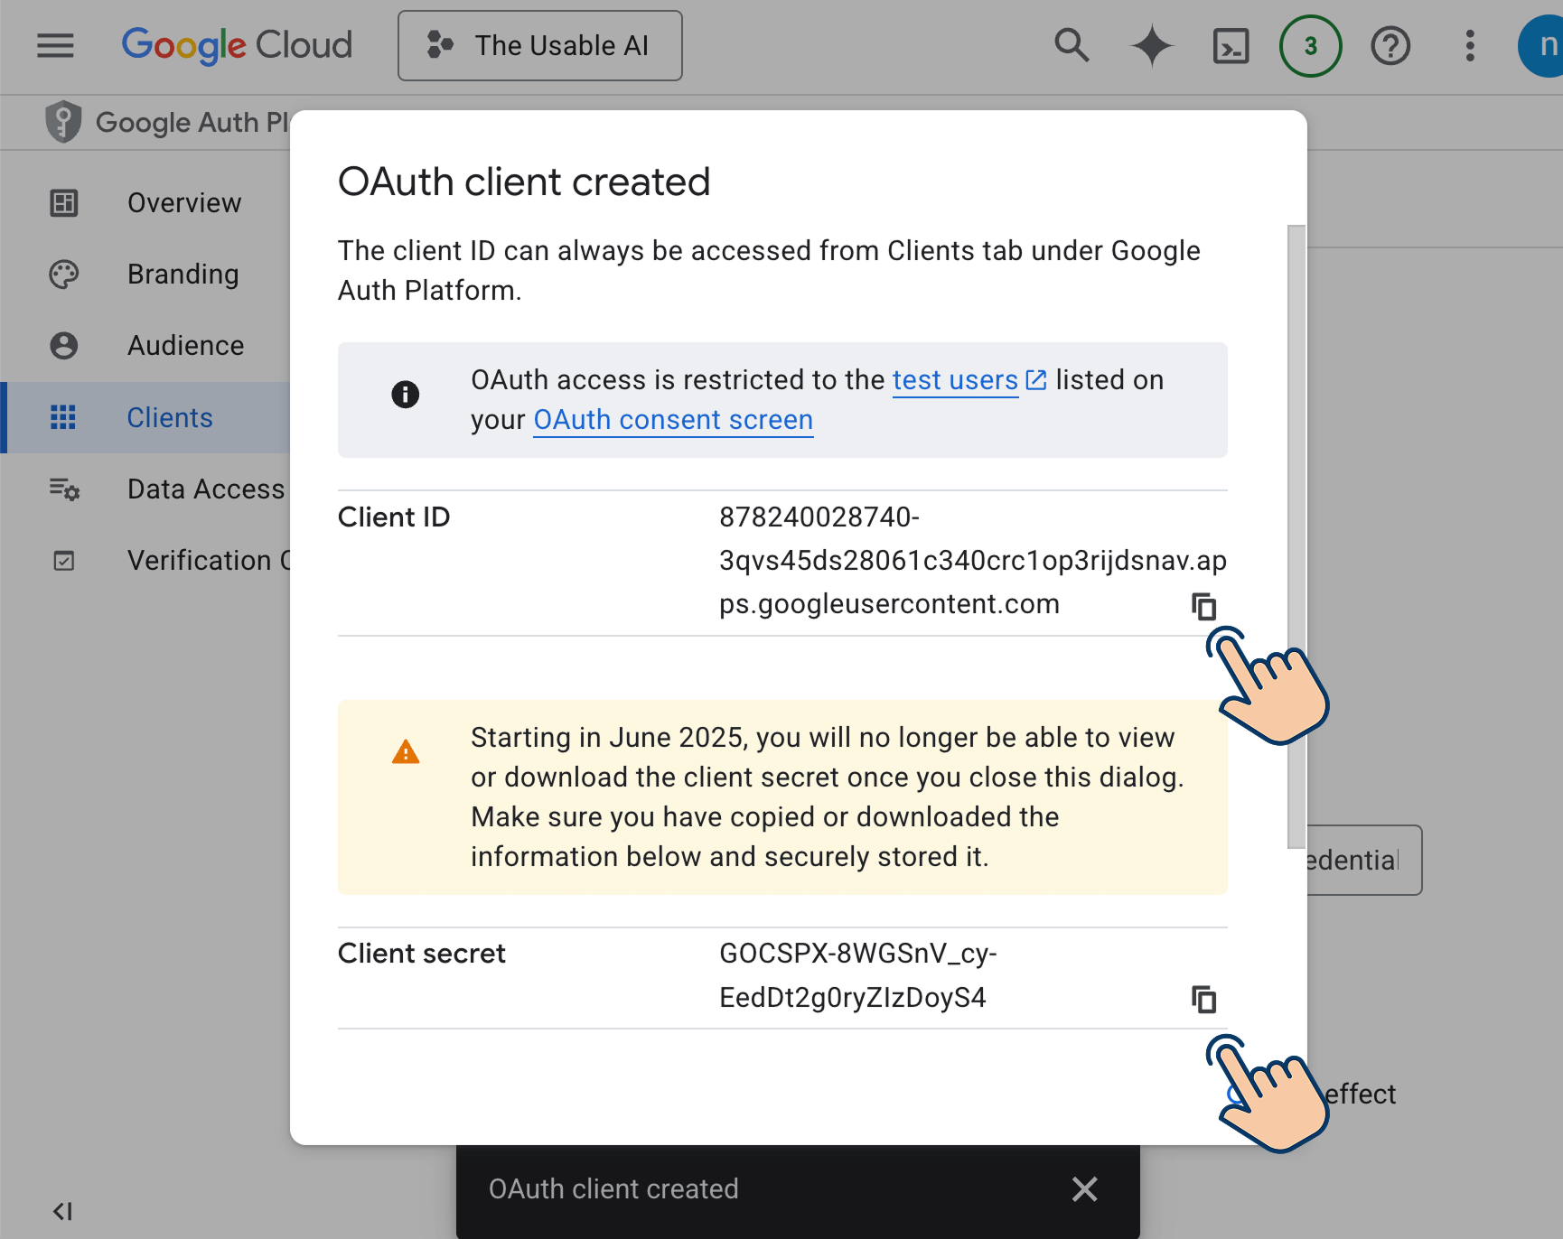1563x1239 pixels.
Task: Click the Verification checkbox icon
Action: [63, 561]
